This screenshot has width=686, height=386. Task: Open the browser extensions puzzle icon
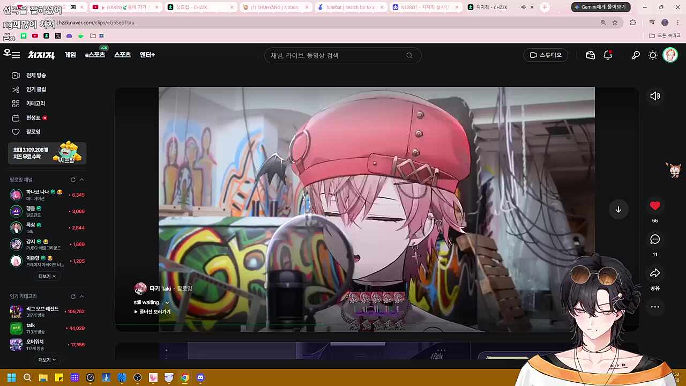633,23
